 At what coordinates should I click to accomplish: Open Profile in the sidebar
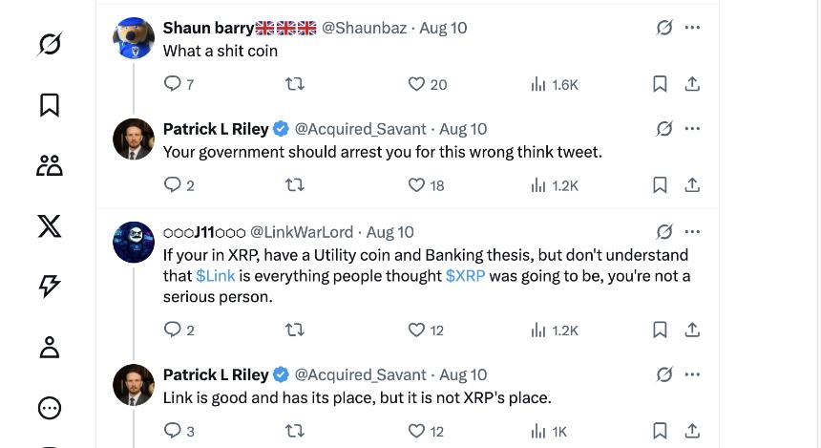[50, 347]
